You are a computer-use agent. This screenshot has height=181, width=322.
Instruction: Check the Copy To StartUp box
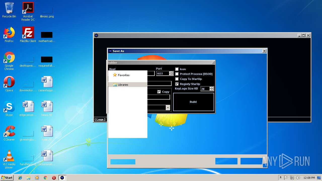[x=177, y=79]
